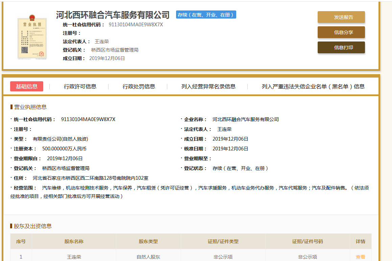
Task: Click 法定代表人 value 王连荣 in license section
Action: [224, 129]
